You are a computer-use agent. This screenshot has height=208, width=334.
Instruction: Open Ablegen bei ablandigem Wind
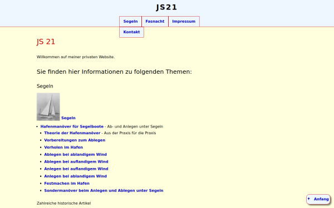point(75,155)
